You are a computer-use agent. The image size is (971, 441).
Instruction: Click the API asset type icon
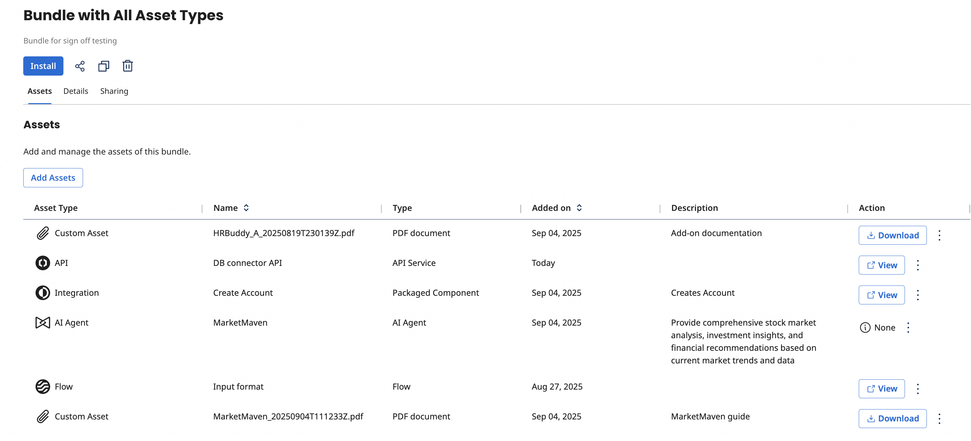pos(43,263)
